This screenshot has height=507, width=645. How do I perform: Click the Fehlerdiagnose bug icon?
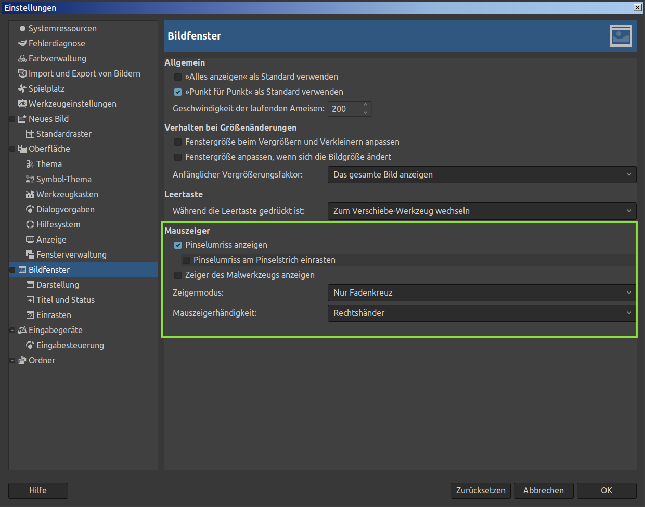click(22, 43)
